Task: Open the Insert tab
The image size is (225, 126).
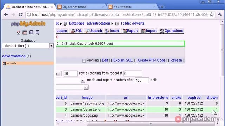Action: [112, 31]
